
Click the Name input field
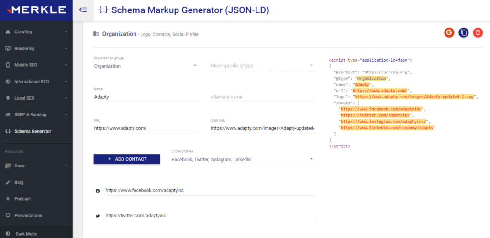click(x=146, y=97)
